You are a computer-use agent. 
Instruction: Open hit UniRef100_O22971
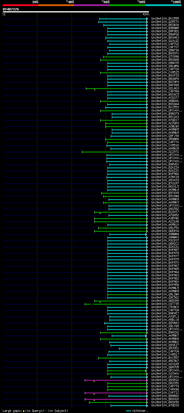pos(165,152)
